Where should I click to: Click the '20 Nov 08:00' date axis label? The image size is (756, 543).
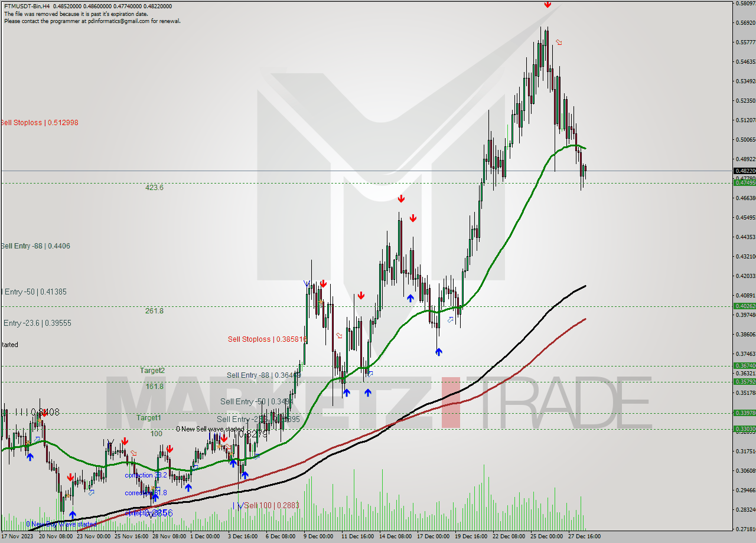coord(56,537)
